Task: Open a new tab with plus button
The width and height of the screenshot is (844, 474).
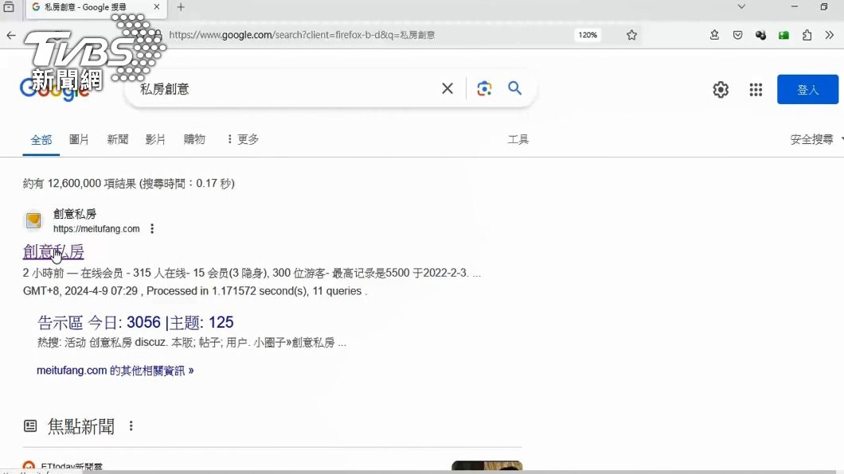Action: coord(181,7)
